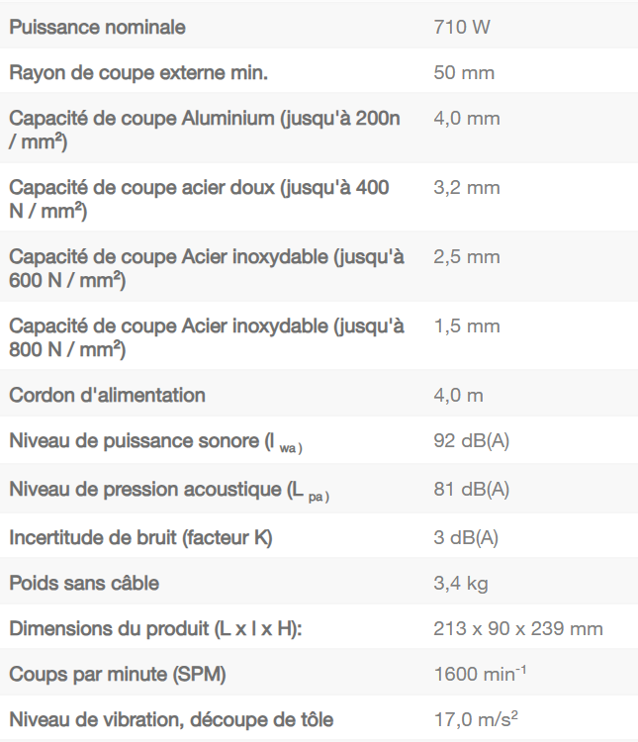Click the 'acier doux' cutting capacity label

click(199, 200)
